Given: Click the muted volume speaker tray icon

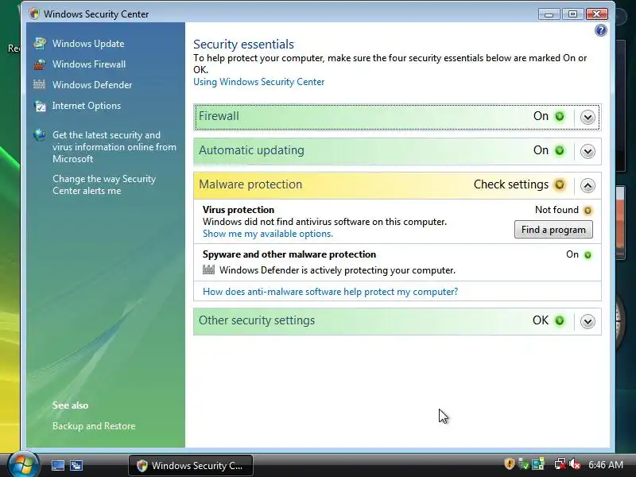Looking at the screenshot, I should pos(574,464).
